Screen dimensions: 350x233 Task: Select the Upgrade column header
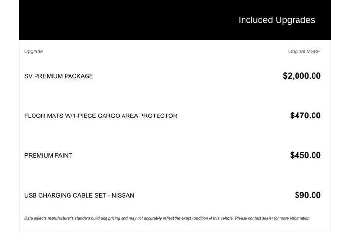point(34,51)
